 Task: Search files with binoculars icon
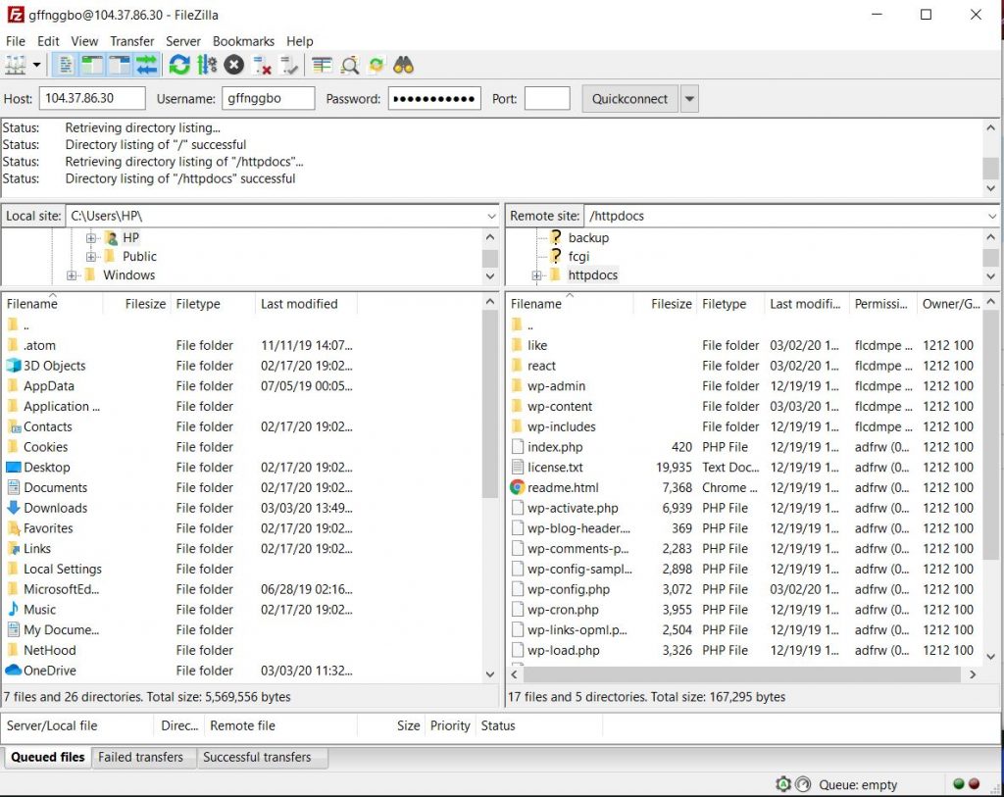click(403, 66)
